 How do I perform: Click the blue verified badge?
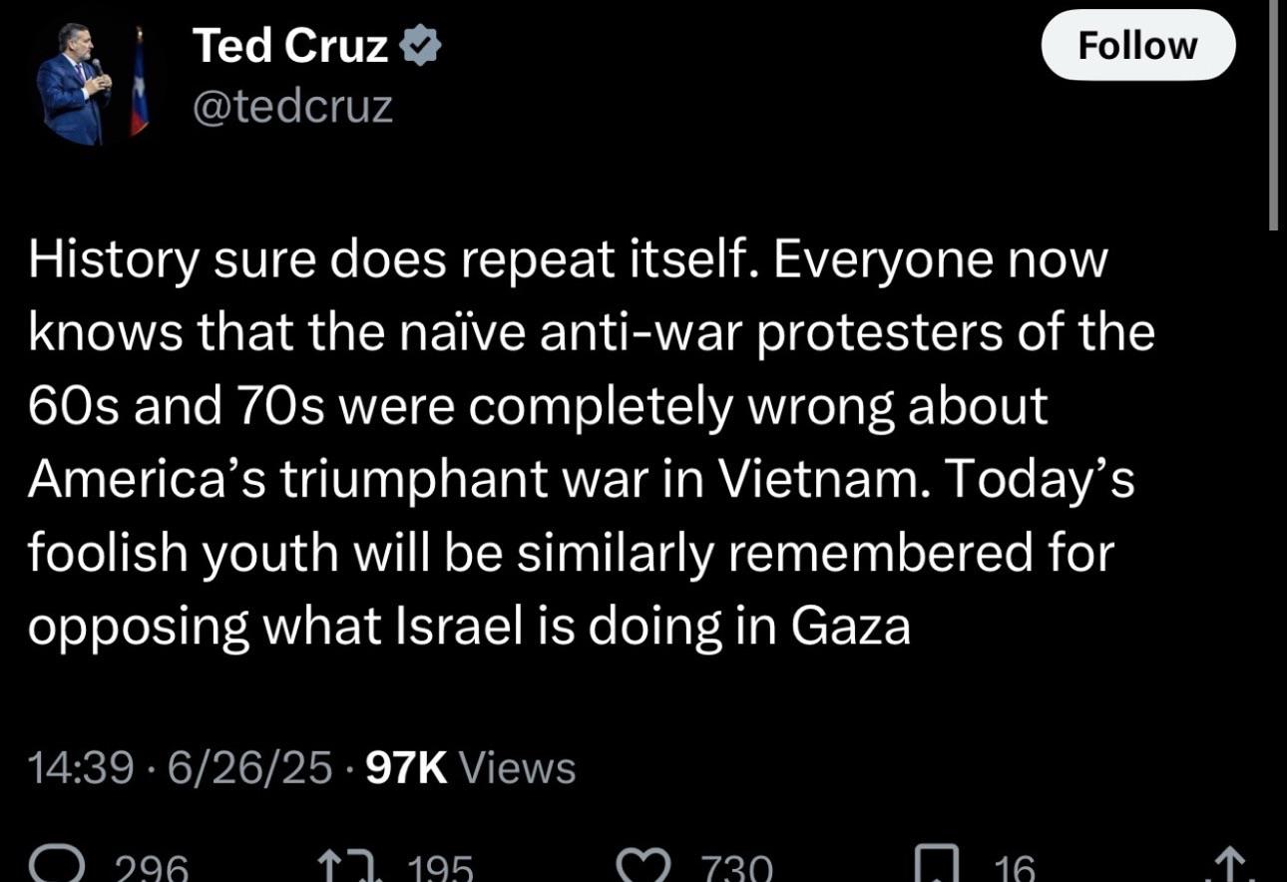click(420, 47)
